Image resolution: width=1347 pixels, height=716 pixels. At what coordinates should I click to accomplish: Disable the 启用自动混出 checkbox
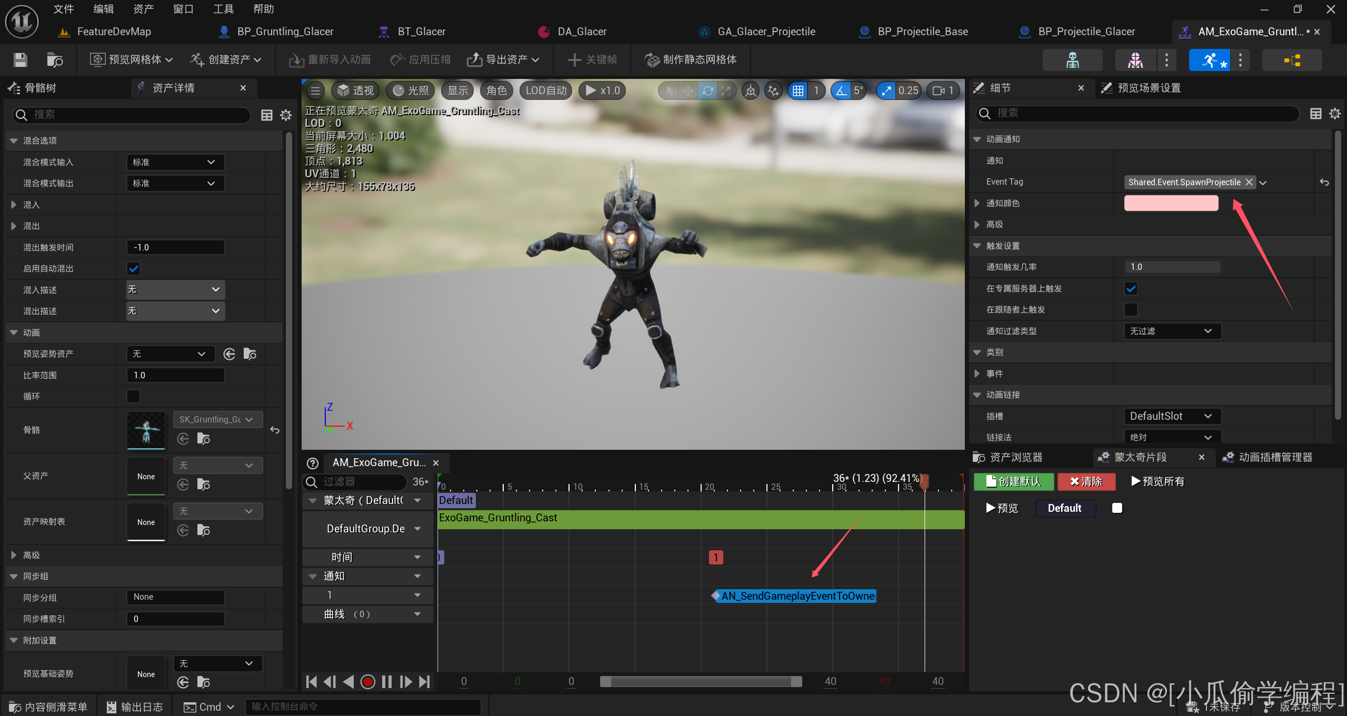134,269
